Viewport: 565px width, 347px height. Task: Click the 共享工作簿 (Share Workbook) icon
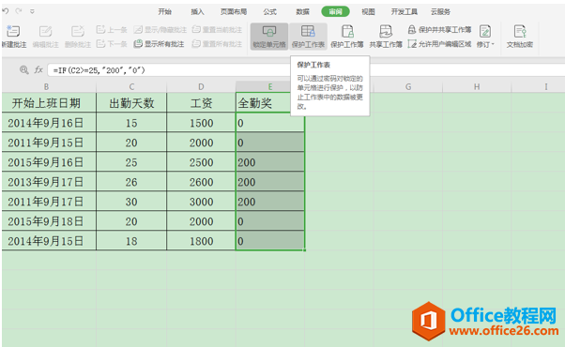tap(386, 31)
